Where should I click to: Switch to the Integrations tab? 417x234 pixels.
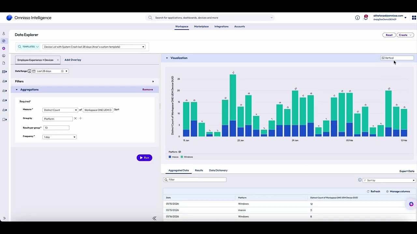222,27
